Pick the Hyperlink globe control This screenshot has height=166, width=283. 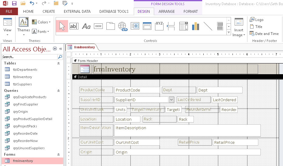coord(123,26)
